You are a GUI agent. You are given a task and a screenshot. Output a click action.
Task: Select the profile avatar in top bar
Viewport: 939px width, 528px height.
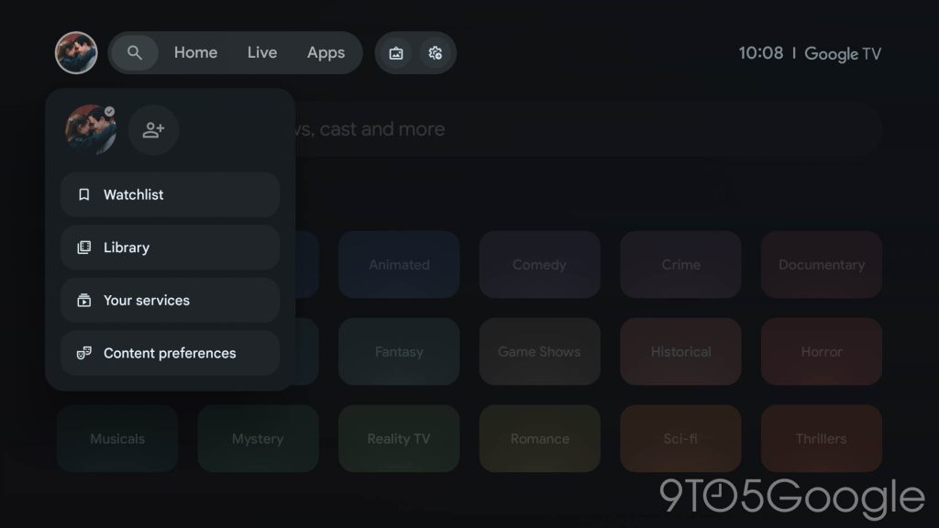76,53
